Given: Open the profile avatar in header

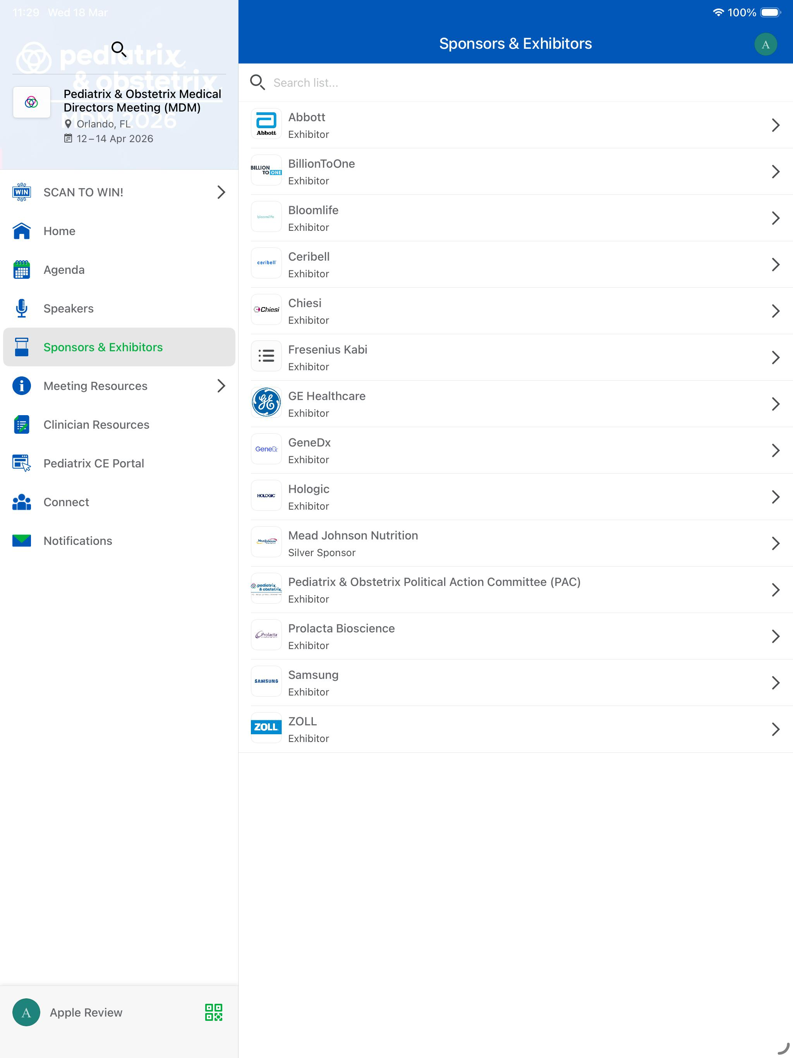Looking at the screenshot, I should (x=765, y=45).
